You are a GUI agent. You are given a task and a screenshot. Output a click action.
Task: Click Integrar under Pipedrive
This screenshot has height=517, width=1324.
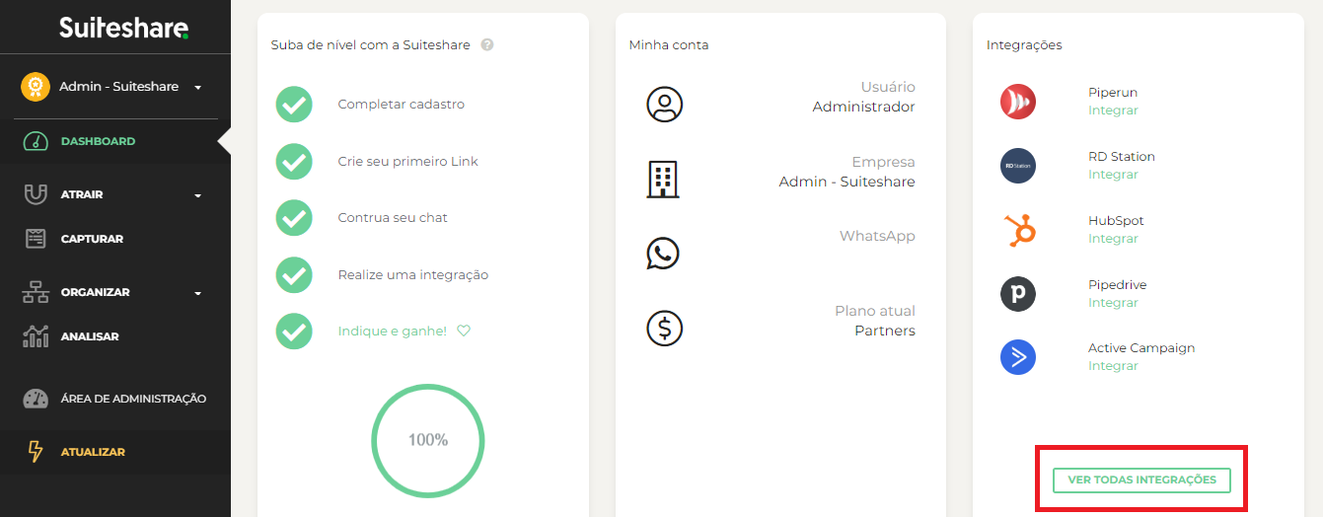pyautogui.click(x=1113, y=303)
